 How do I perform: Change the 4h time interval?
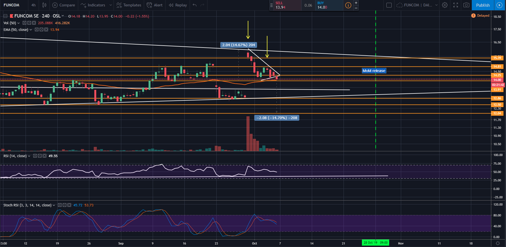tap(33, 5)
